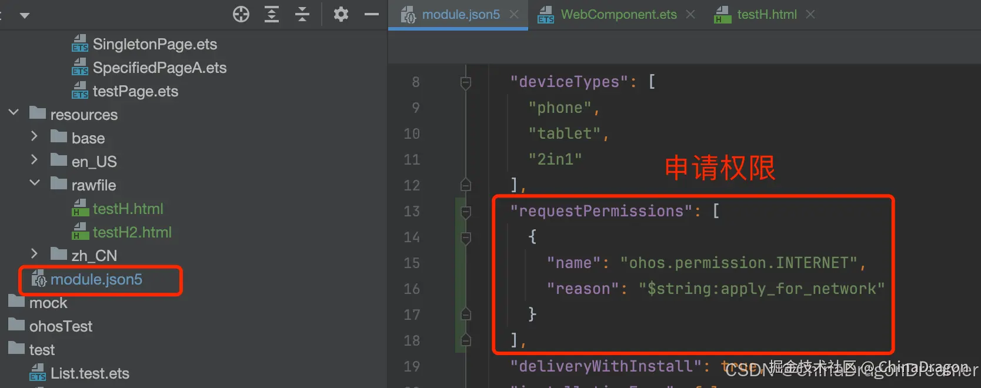The width and height of the screenshot is (981, 388).
Task: Click the locate/select opened file target icon
Action: tap(241, 14)
